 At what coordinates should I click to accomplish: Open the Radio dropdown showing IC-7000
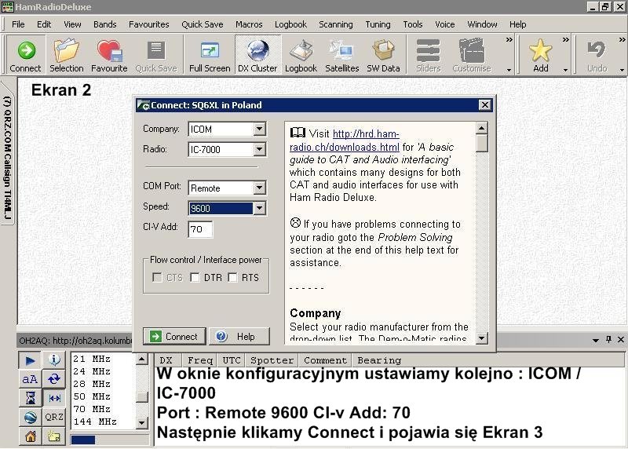(x=260, y=149)
